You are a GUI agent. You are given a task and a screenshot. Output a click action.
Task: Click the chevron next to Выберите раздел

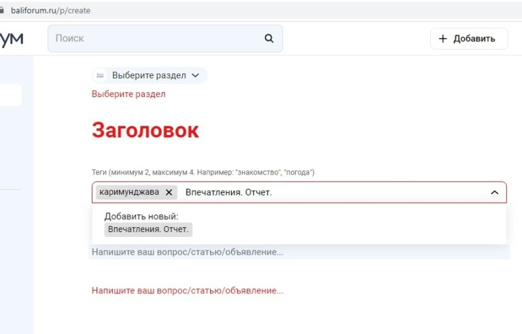(x=196, y=75)
